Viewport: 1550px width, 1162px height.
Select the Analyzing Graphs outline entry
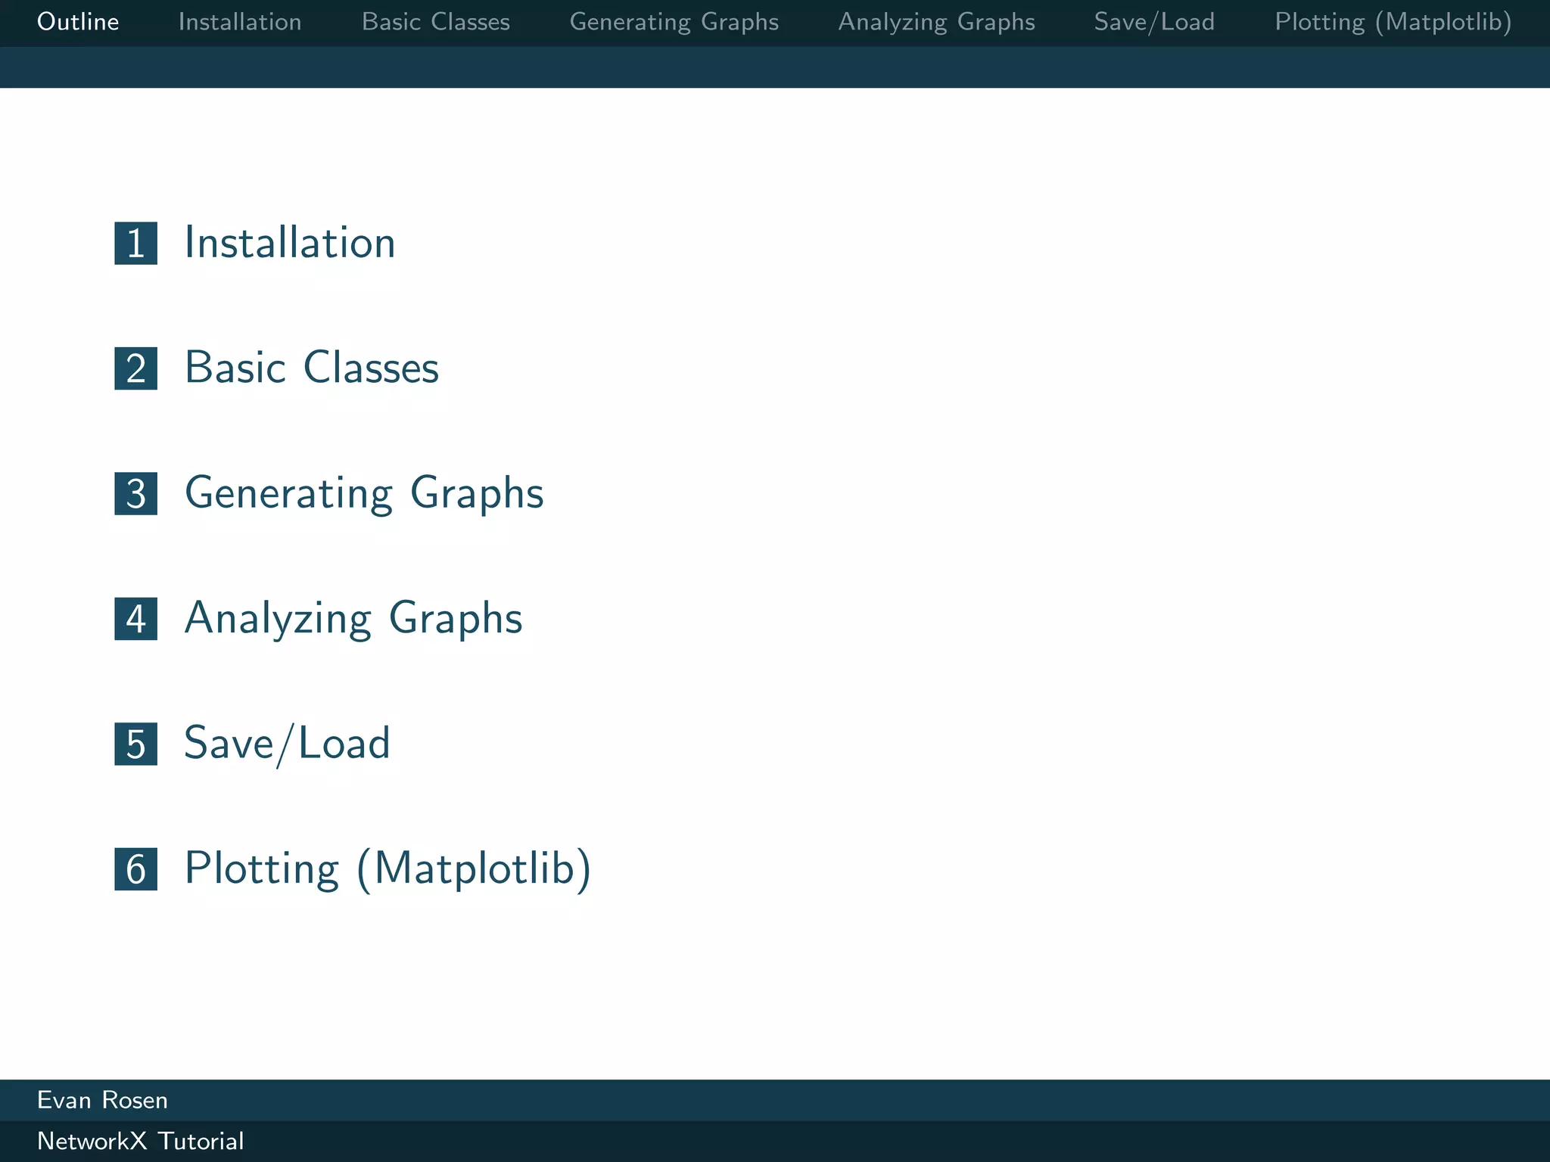coord(353,620)
